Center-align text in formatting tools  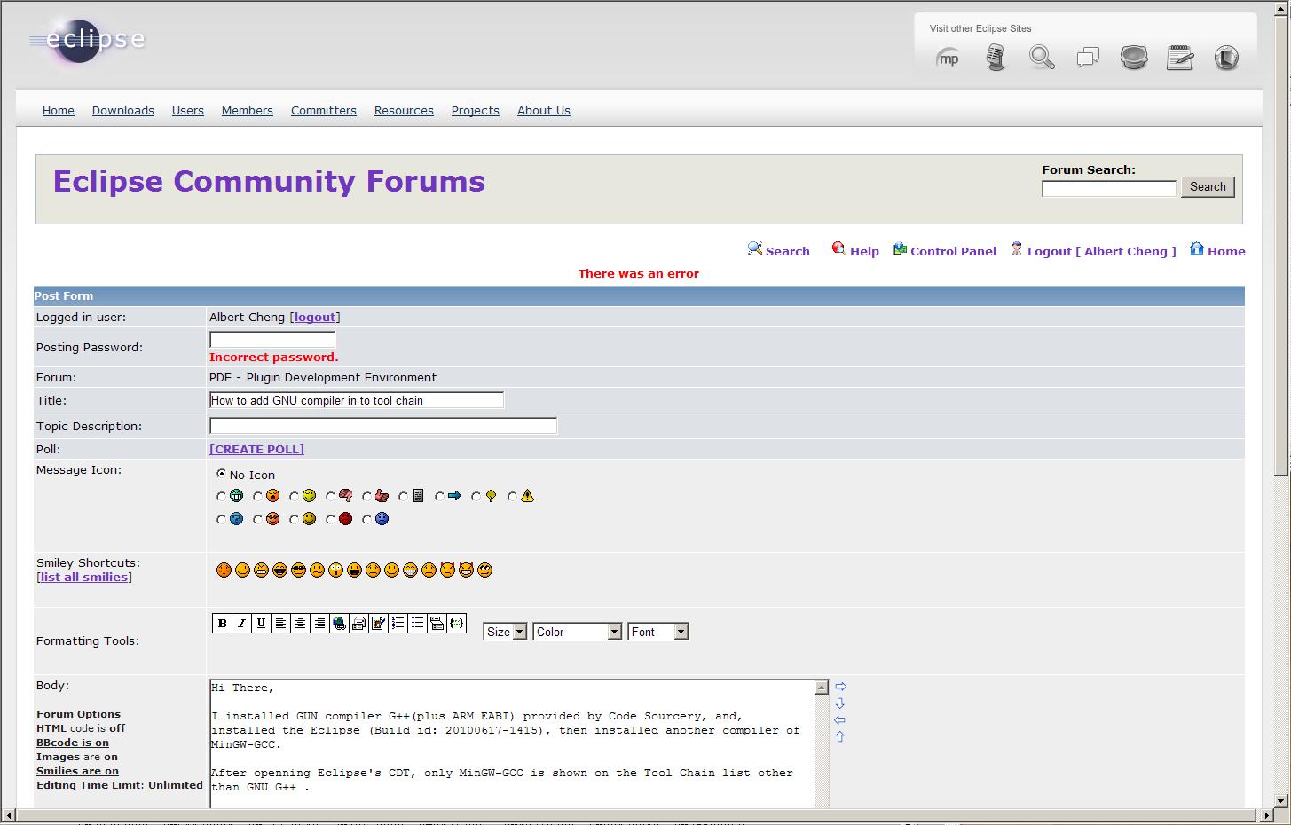[x=300, y=624]
